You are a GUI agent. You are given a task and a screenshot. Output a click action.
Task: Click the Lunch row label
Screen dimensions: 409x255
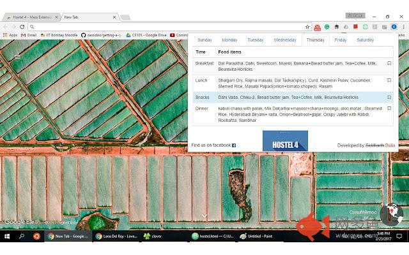click(x=201, y=80)
